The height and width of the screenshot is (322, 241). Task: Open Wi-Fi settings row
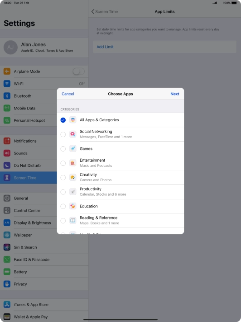click(44, 84)
